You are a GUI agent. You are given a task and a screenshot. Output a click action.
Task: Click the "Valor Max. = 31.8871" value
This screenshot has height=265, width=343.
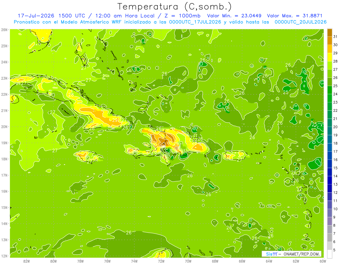tap(295, 16)
